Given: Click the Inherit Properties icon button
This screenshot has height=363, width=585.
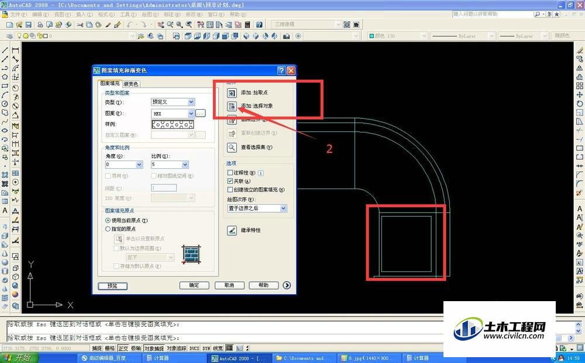Looking at the screenshot, I should (x=232, y=231).
